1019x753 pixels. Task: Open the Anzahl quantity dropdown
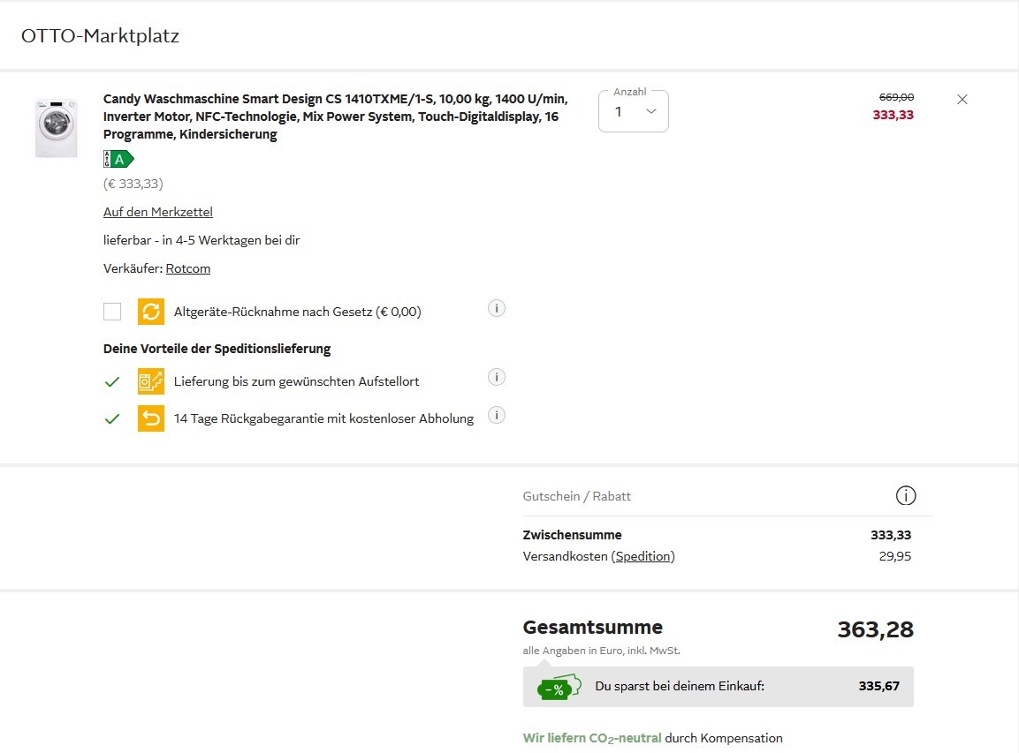(x=634, y=111)
